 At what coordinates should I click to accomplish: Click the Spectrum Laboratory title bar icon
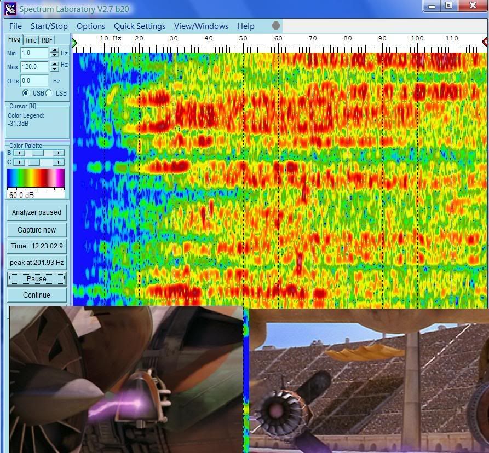(x=10, y=9)
